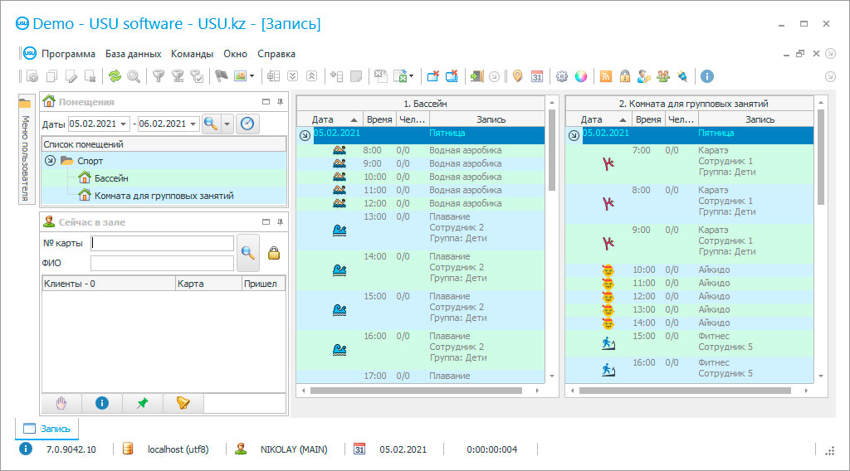
Task: Open settings gear in toolbar
Action: tap(562, 76)
